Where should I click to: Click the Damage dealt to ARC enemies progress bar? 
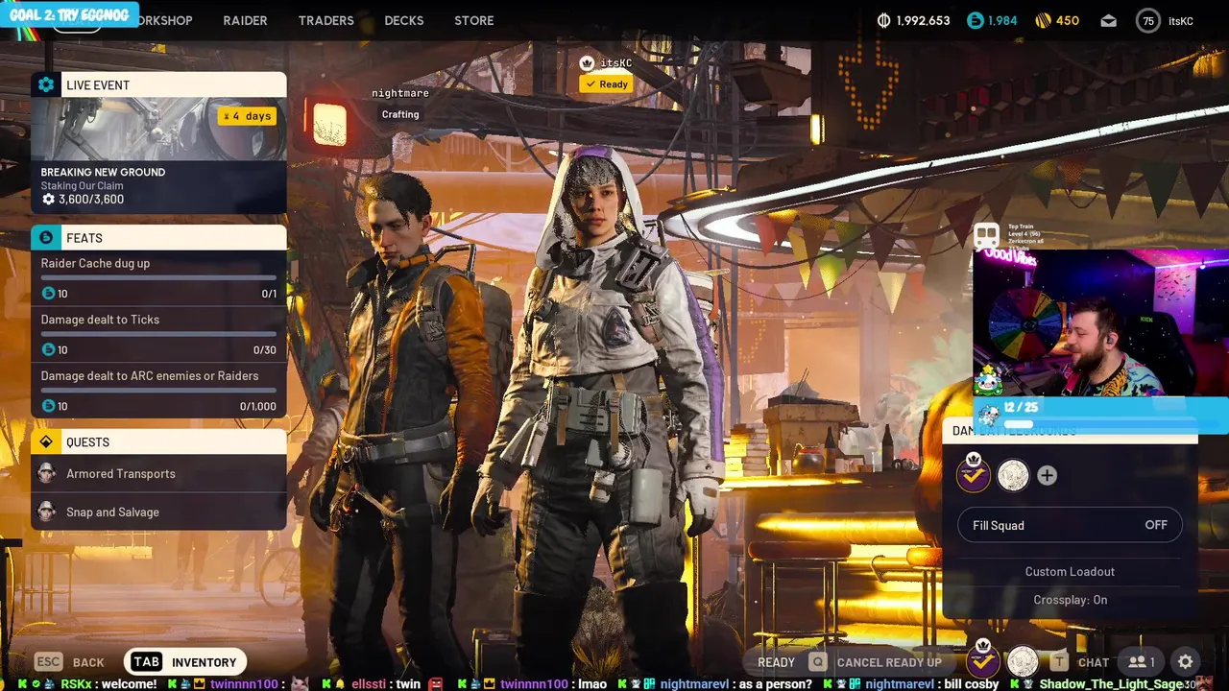click(158, 390)
